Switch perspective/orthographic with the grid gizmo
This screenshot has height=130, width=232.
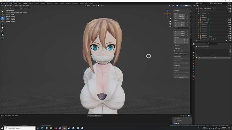pyautogui.click(x=170, y=27)
